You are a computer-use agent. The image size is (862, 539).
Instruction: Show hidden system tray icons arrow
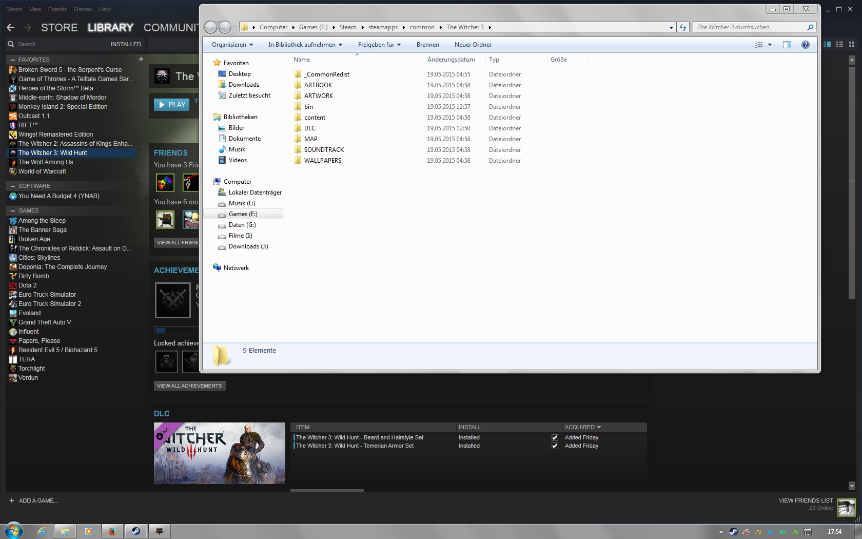721,532
